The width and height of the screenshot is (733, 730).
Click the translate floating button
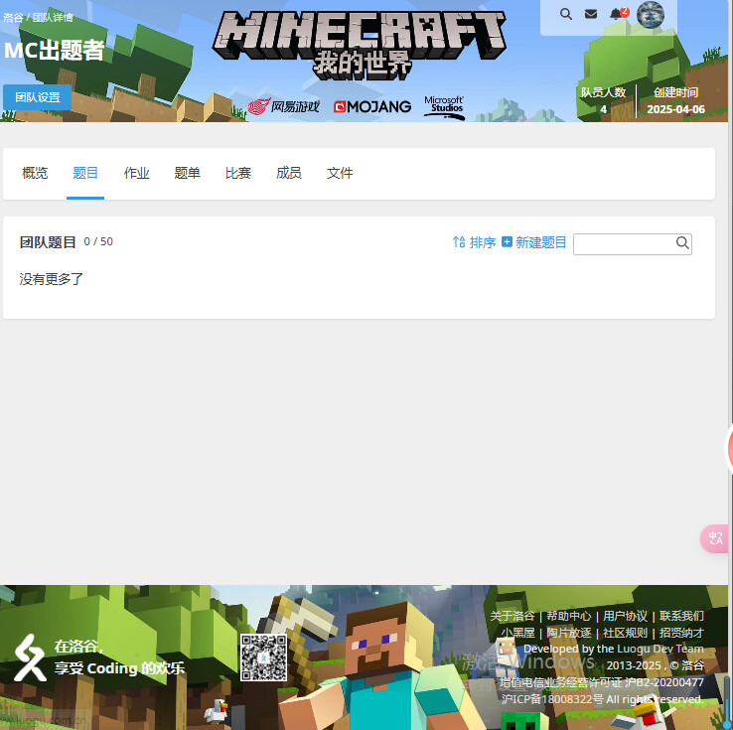coord(715,538)
